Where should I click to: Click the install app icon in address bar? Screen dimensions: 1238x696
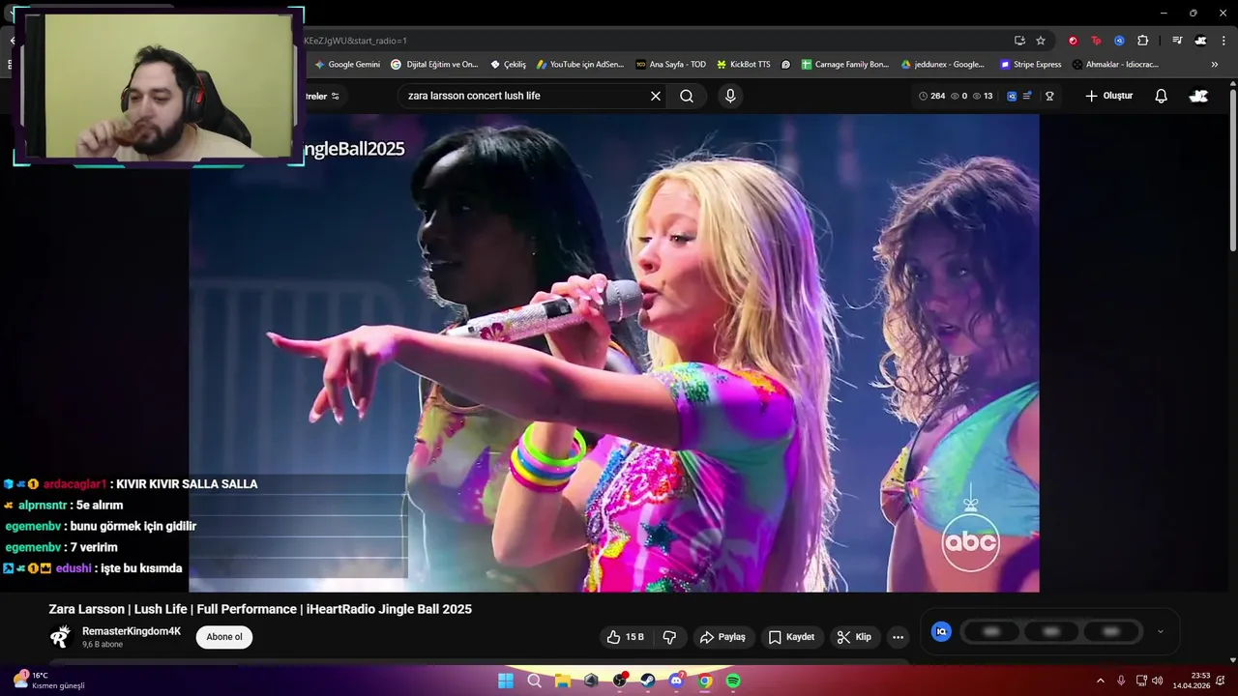click(1019, 41)
